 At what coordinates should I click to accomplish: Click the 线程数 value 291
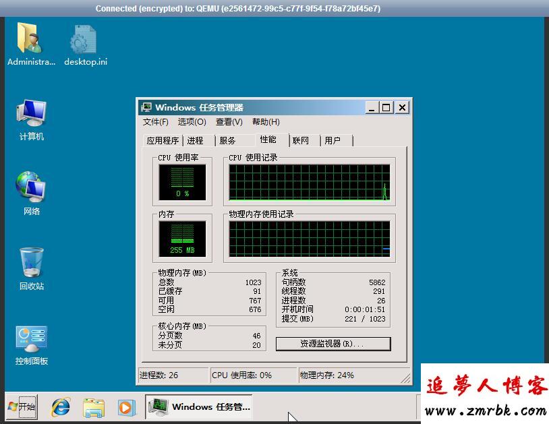(x=379, y=291)
